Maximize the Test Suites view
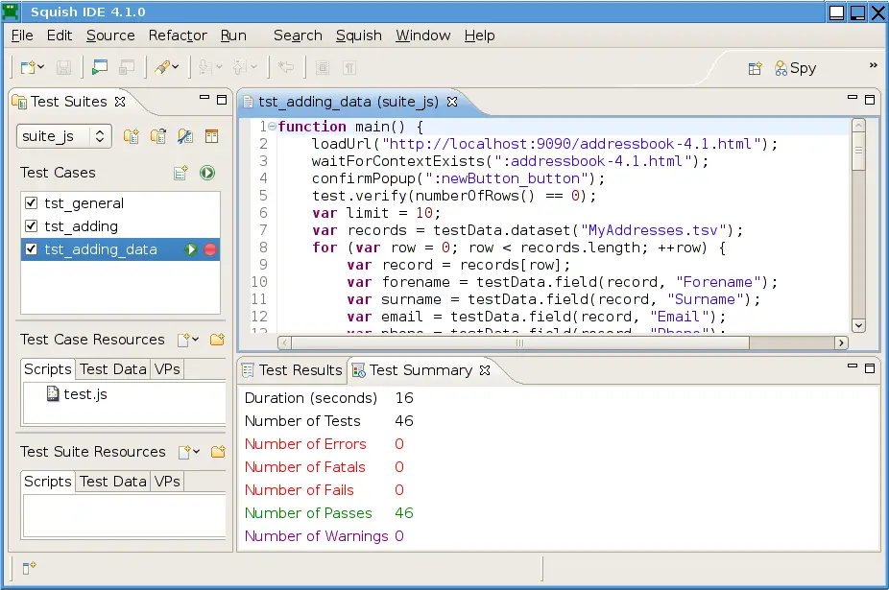 pos(222,100)
